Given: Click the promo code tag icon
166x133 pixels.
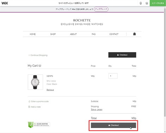Looking at the screenshot, I should [x=29, y=102].
